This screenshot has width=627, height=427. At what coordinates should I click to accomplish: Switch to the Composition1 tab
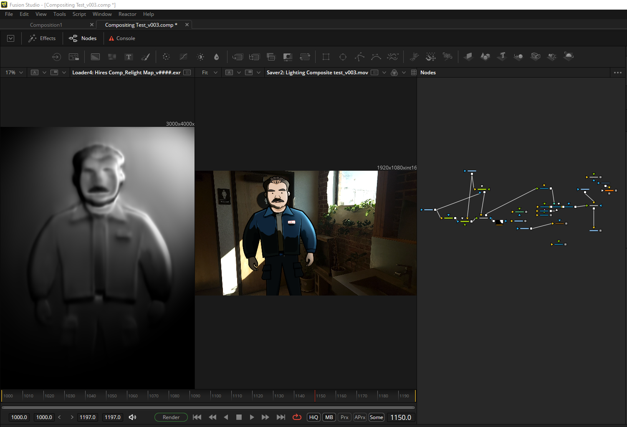tap(46, 25)
